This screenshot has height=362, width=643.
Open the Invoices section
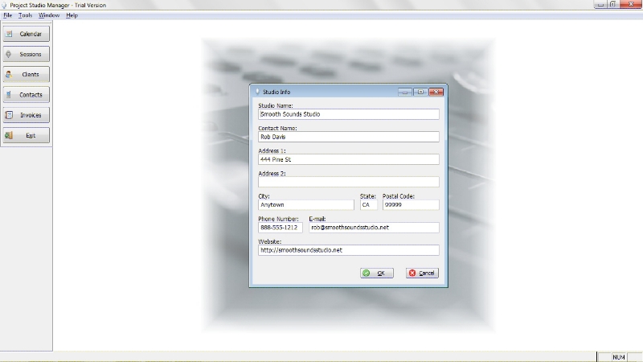point(27,115)
